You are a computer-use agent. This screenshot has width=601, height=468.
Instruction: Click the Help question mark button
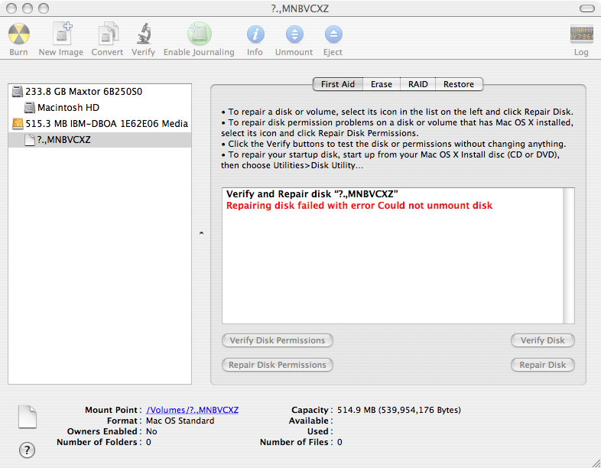coord(27,450)
